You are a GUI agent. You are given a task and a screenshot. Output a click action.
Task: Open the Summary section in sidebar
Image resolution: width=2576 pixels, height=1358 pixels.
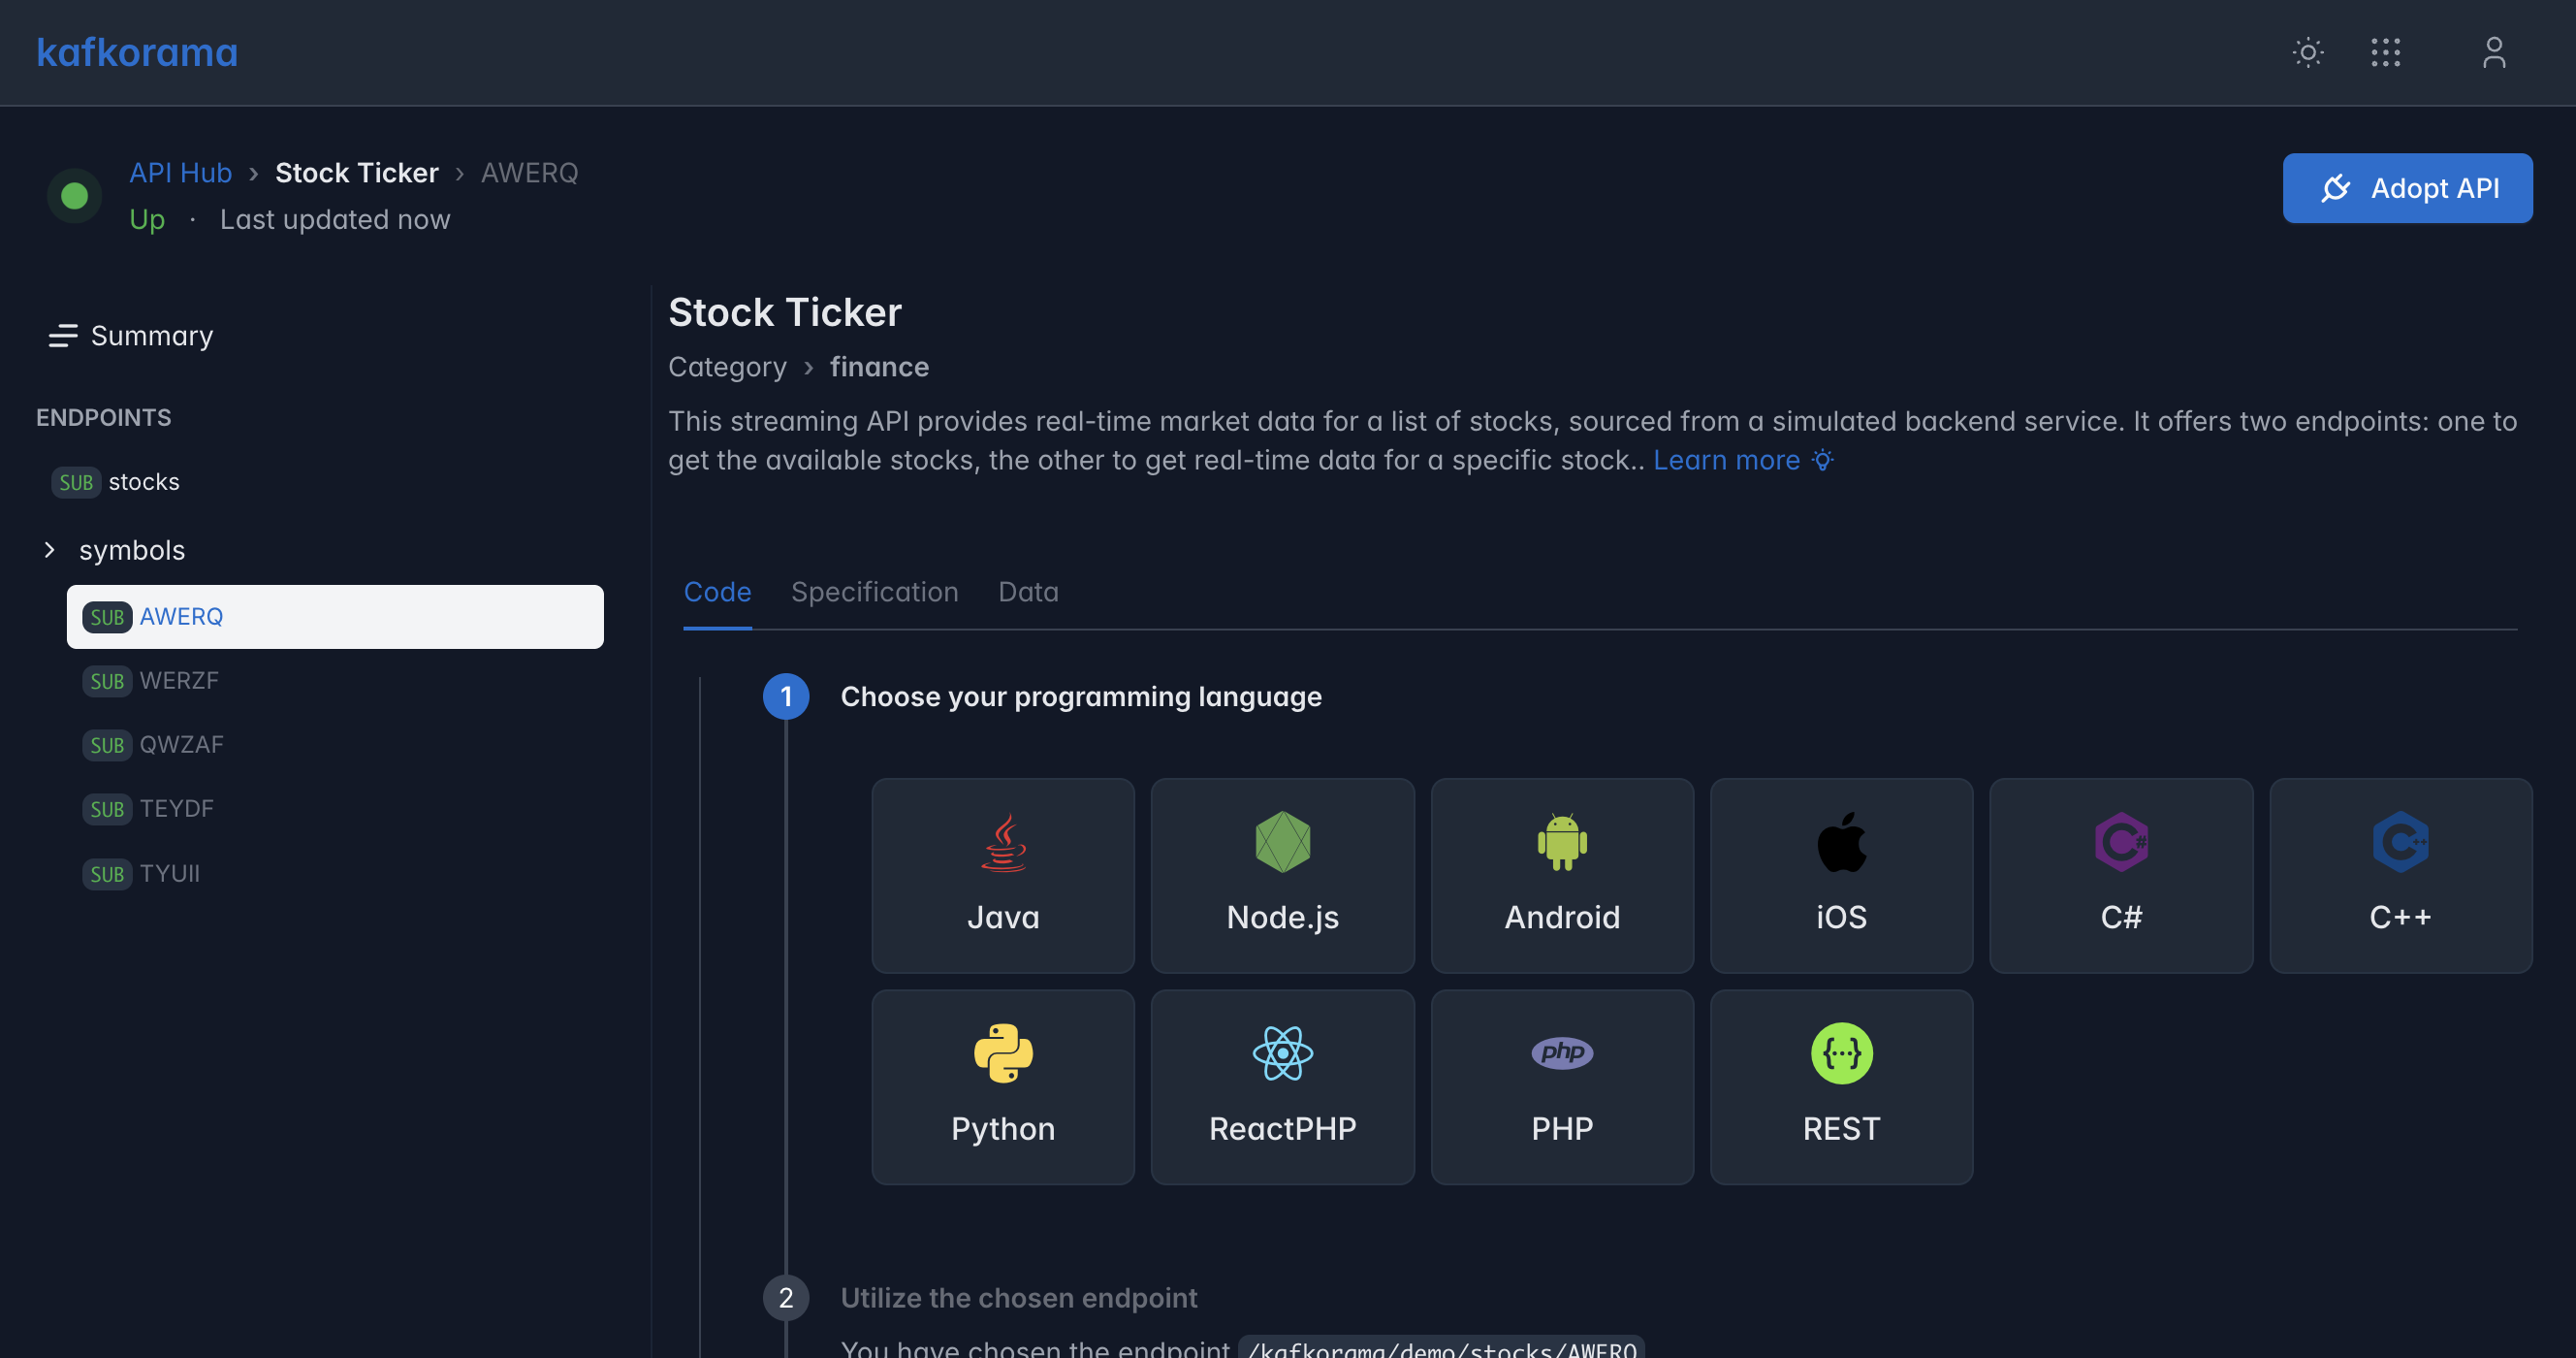[x=131, y=337]
